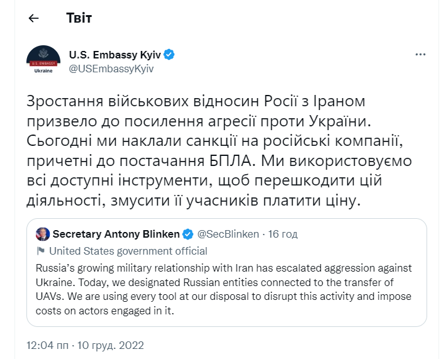Click the verified badge next to Blinken
The image size is (441, 359).
187,234
